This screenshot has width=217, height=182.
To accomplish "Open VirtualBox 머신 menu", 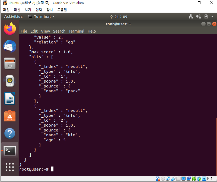I will tap(17, 10).
